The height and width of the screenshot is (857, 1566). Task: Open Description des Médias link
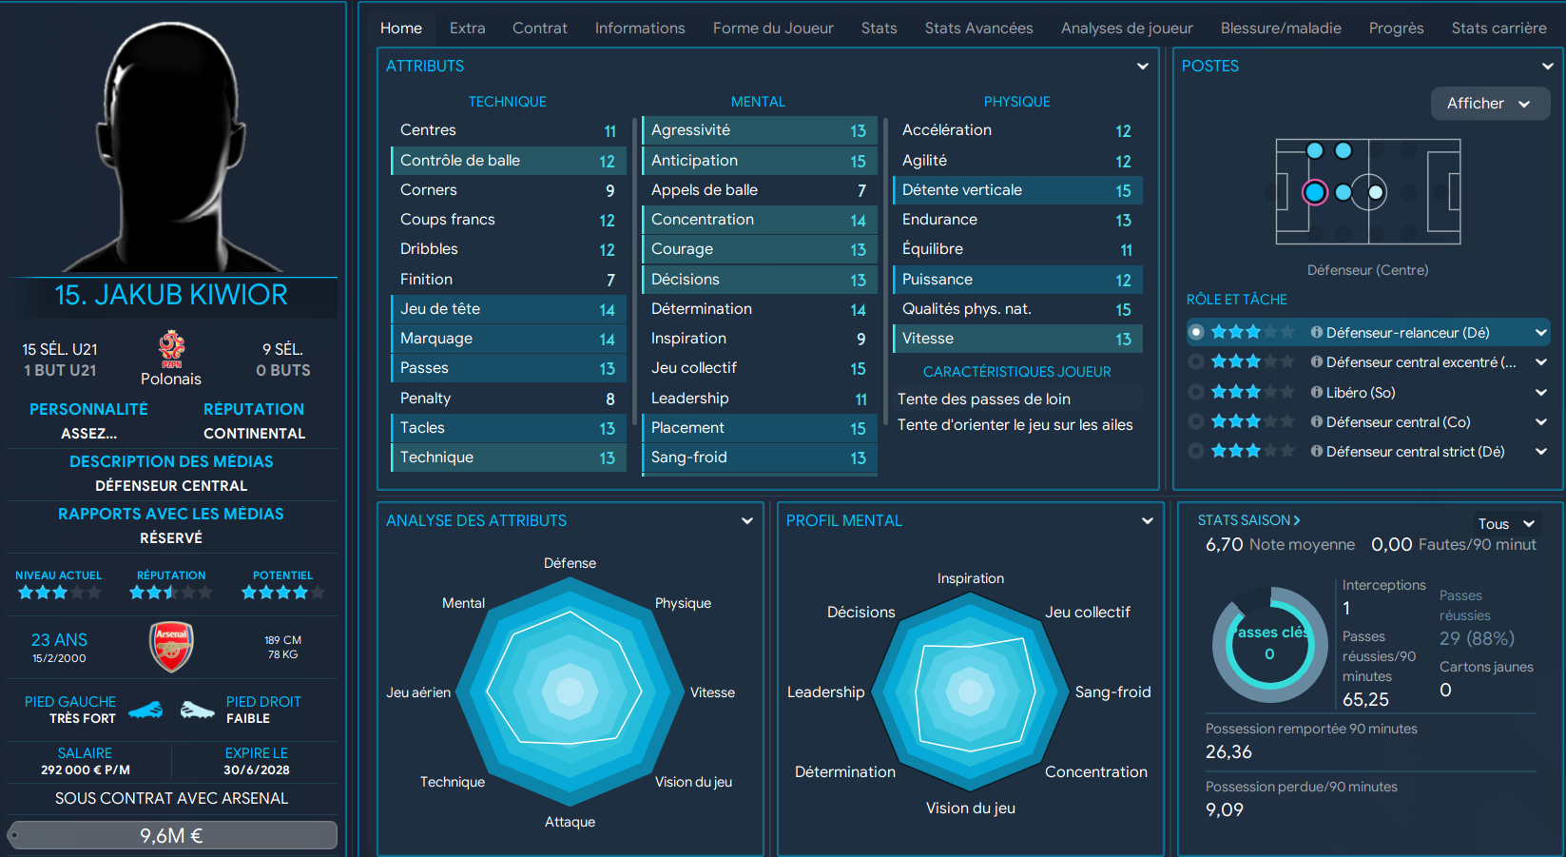point(171,461)
